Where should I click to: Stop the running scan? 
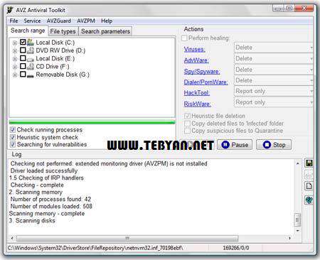pyautogui.click(x=274, y=145)
